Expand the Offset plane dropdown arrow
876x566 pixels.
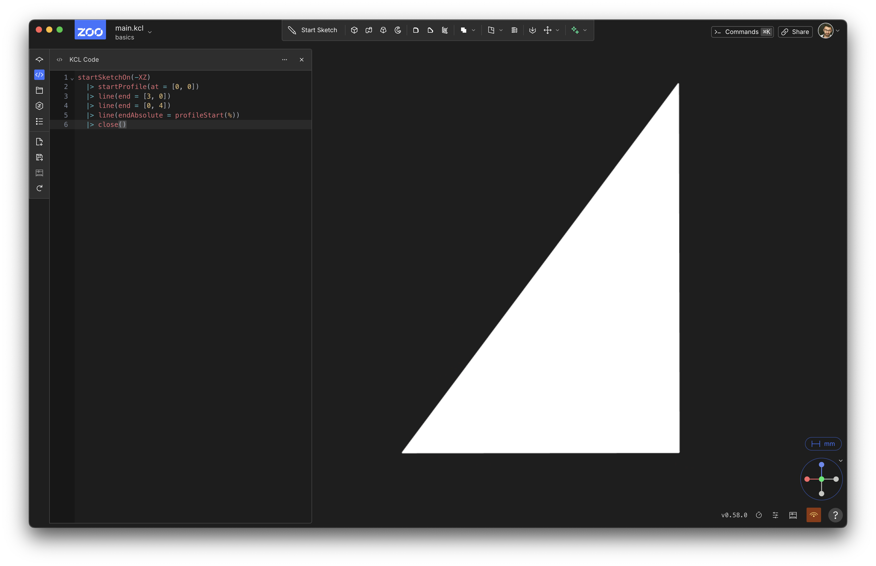click(501, 31)
